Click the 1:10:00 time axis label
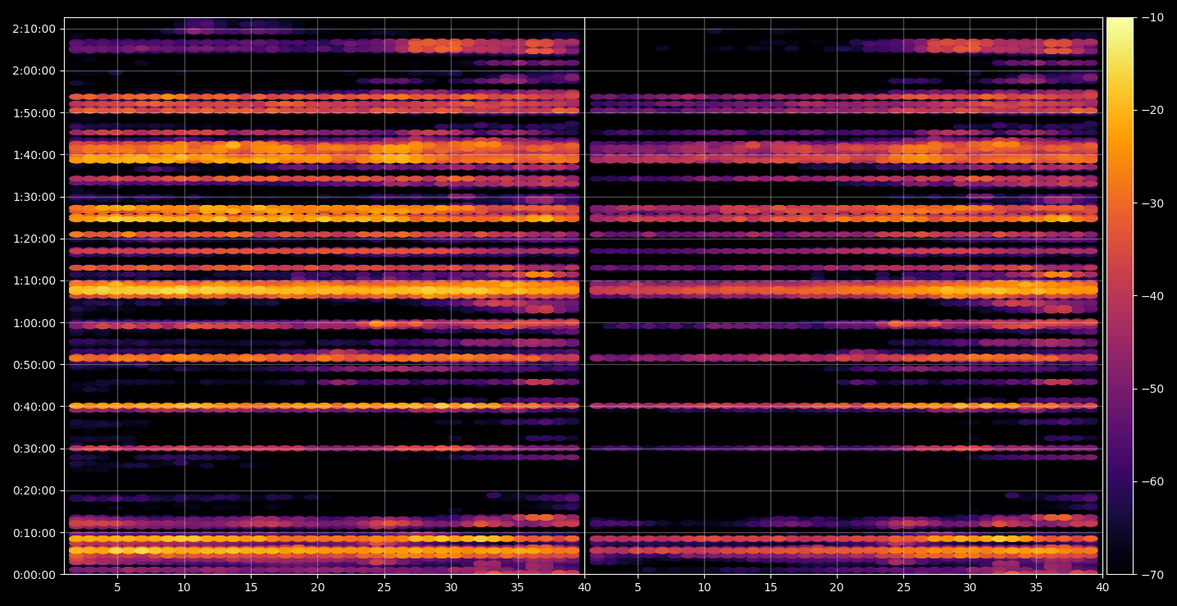This screenshot has height=606, width=1177. coord(34,280)
